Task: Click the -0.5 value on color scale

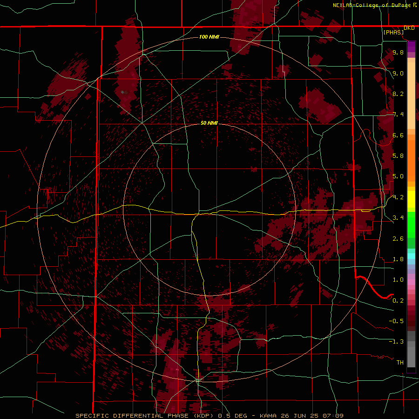Action: [x=396, y=321]
